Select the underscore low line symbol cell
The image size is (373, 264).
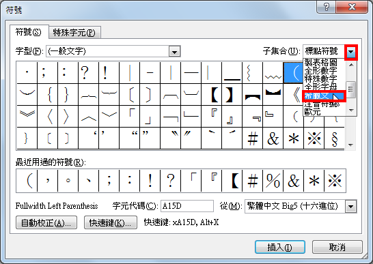[232, 72]
